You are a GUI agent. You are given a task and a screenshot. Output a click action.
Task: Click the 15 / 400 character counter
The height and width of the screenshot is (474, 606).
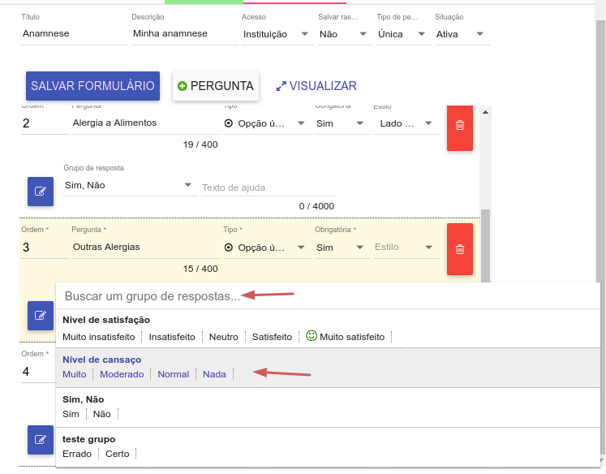point(200,269)
